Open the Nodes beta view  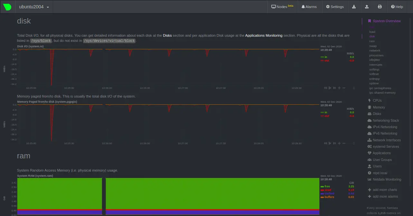(x=282, y=7)
